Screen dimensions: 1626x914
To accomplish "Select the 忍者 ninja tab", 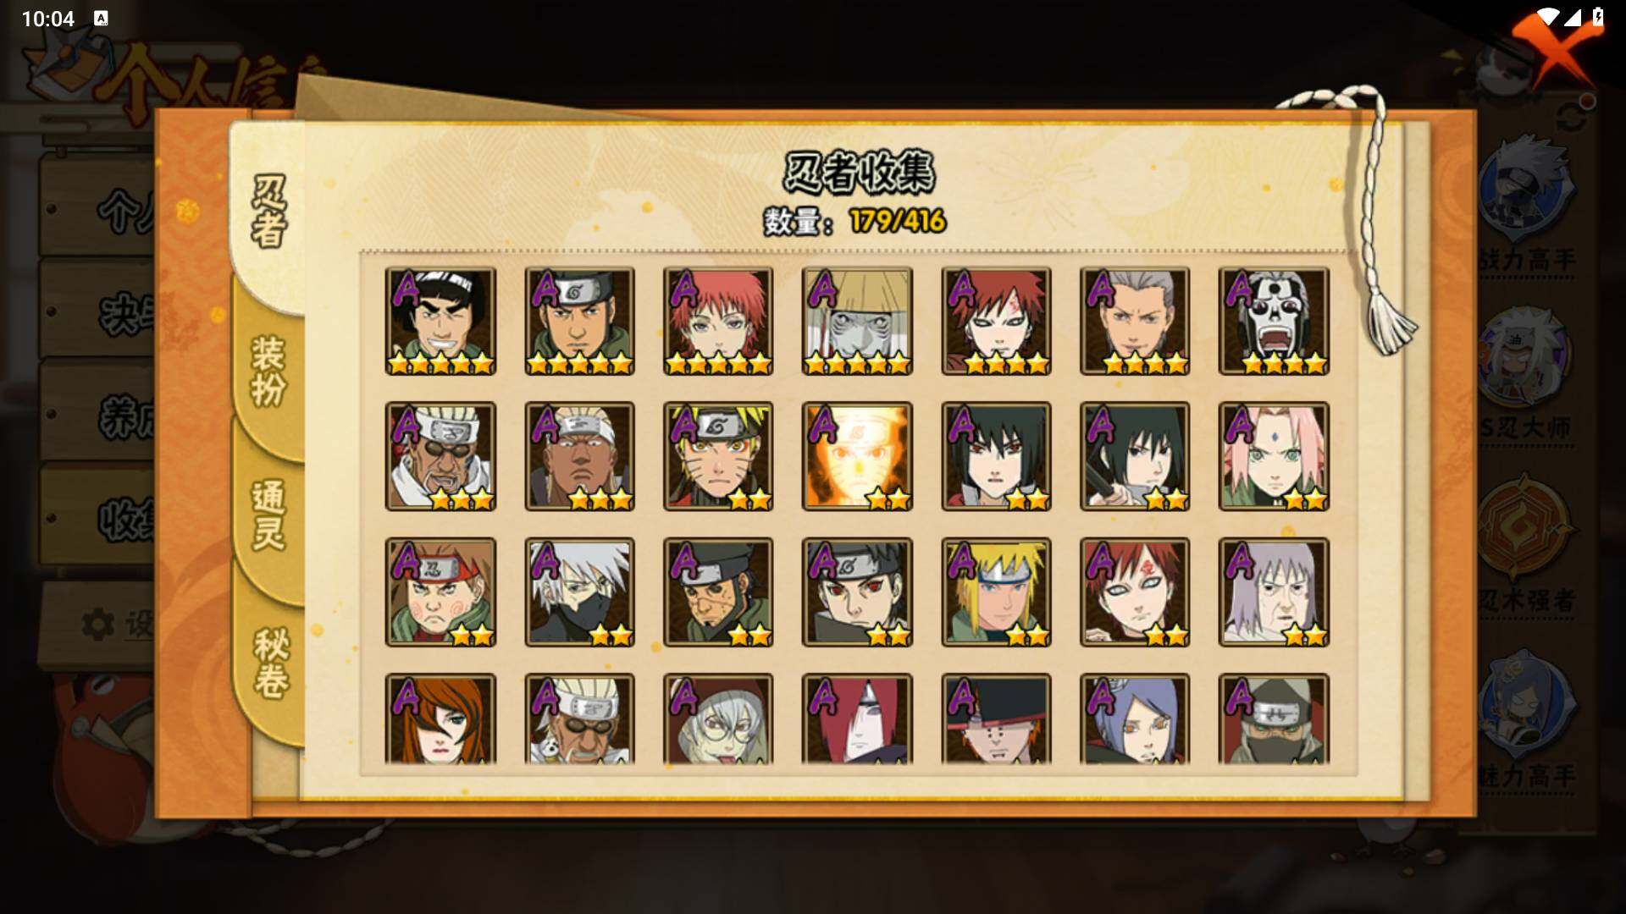I will pos(269,212).
